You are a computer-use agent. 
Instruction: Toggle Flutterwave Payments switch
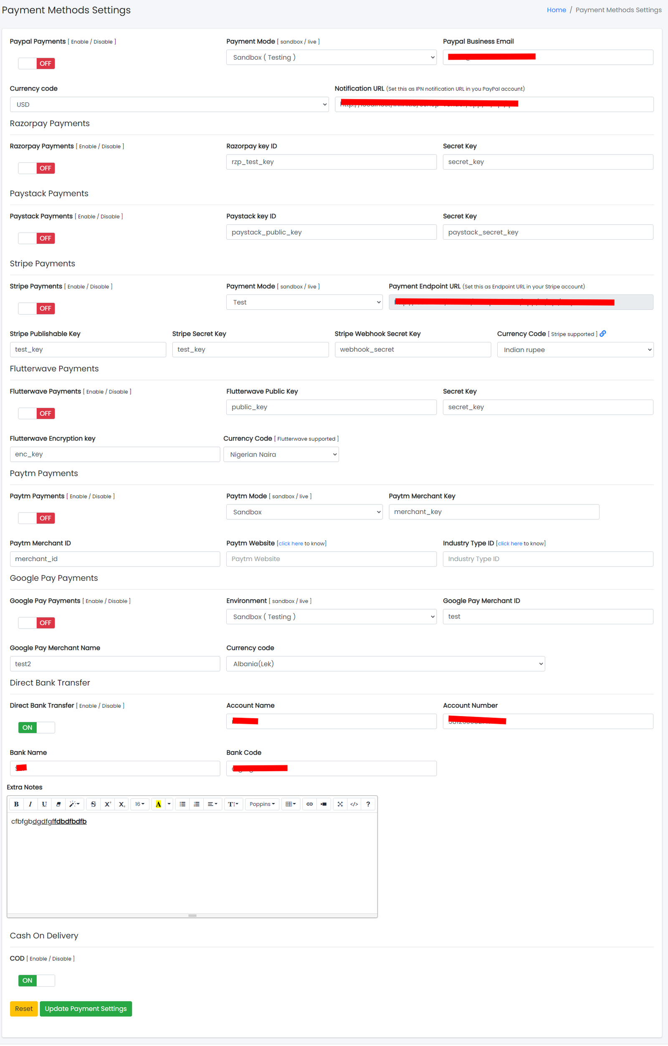(36, 413)
